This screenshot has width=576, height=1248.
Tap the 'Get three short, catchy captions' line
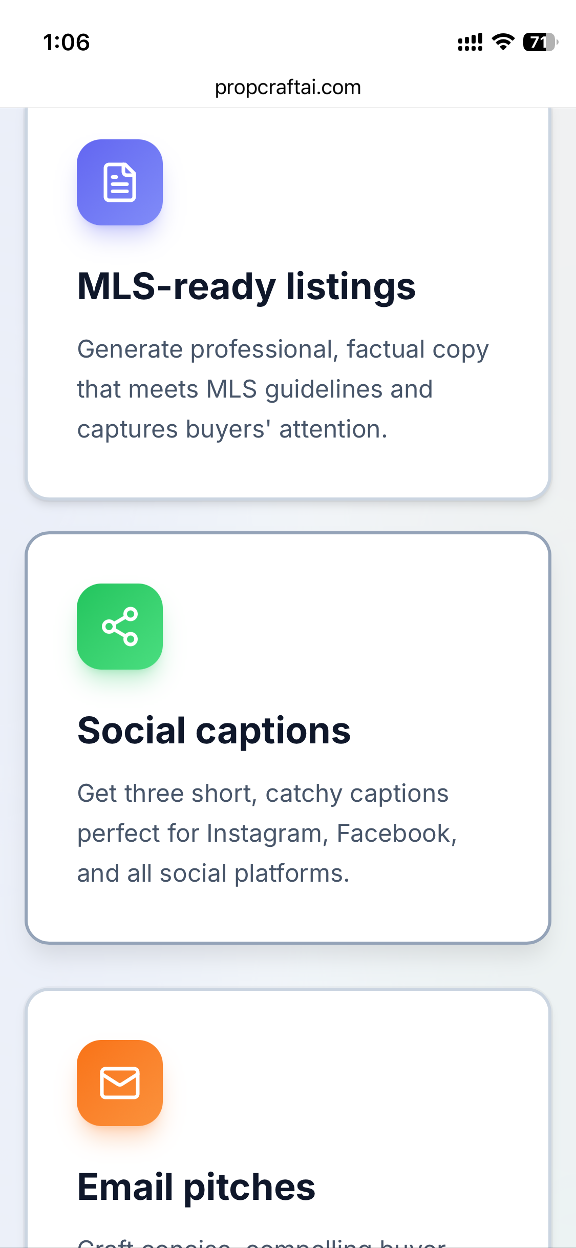tap(263, 794)
